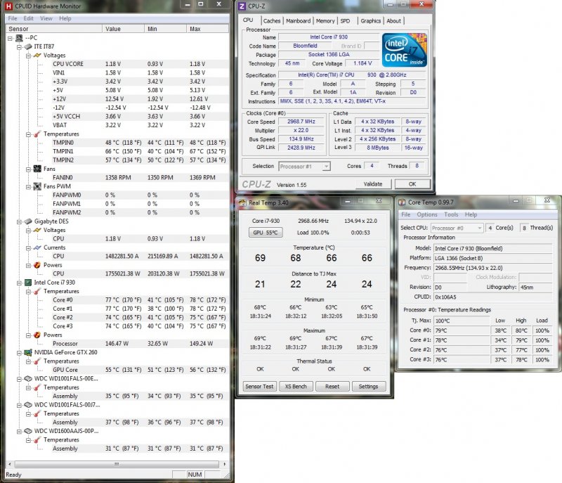
Task: Click the Voltages icon under Gigabyte DES
Action: (x=37, y=230)
